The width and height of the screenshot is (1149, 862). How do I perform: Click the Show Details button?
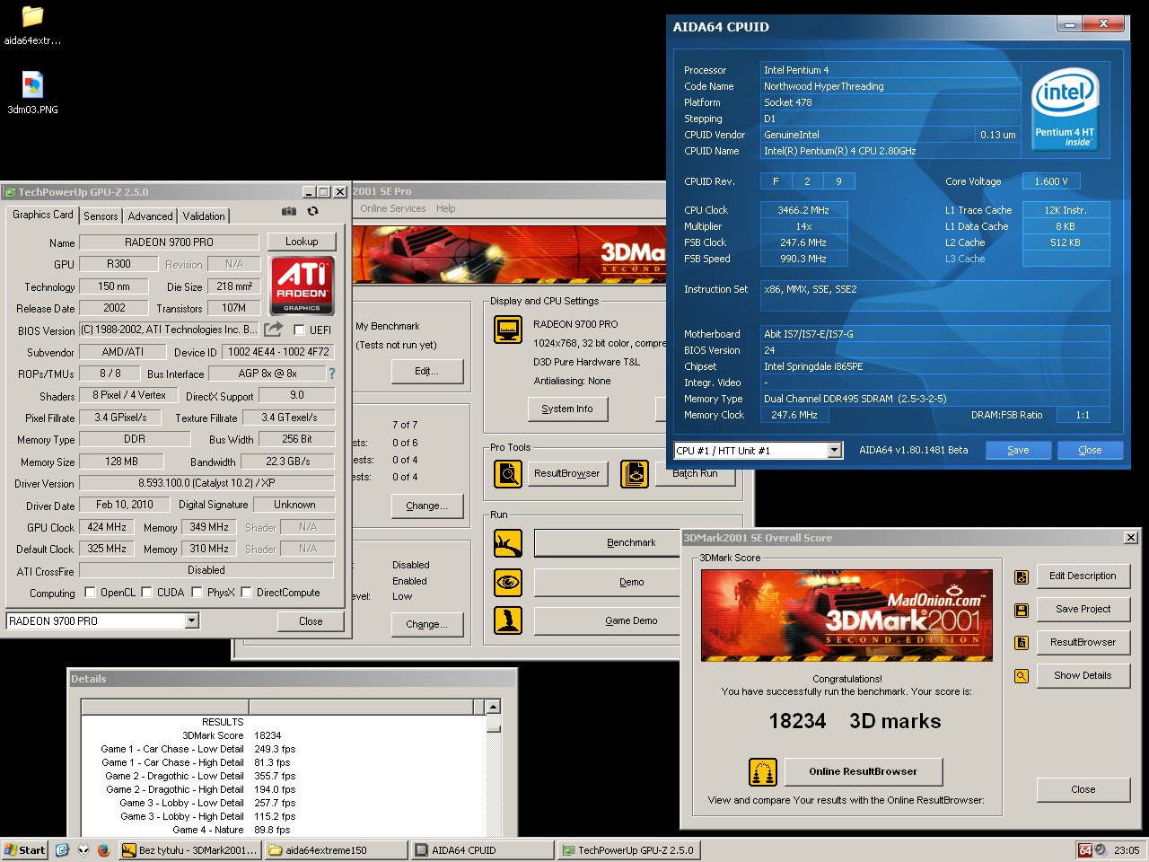pyautogui.click(x=1083, y=675)
